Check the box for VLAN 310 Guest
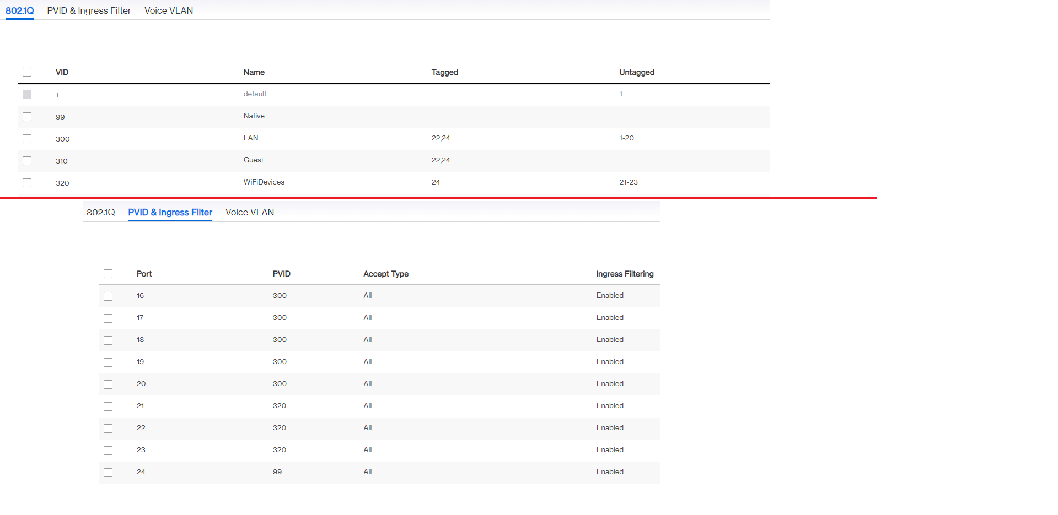This screenshot has width=1058, height=515. [27, 161]
